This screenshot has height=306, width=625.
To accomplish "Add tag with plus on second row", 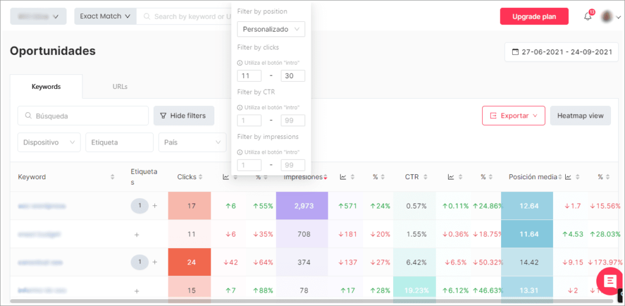I will tap(137, 234).
